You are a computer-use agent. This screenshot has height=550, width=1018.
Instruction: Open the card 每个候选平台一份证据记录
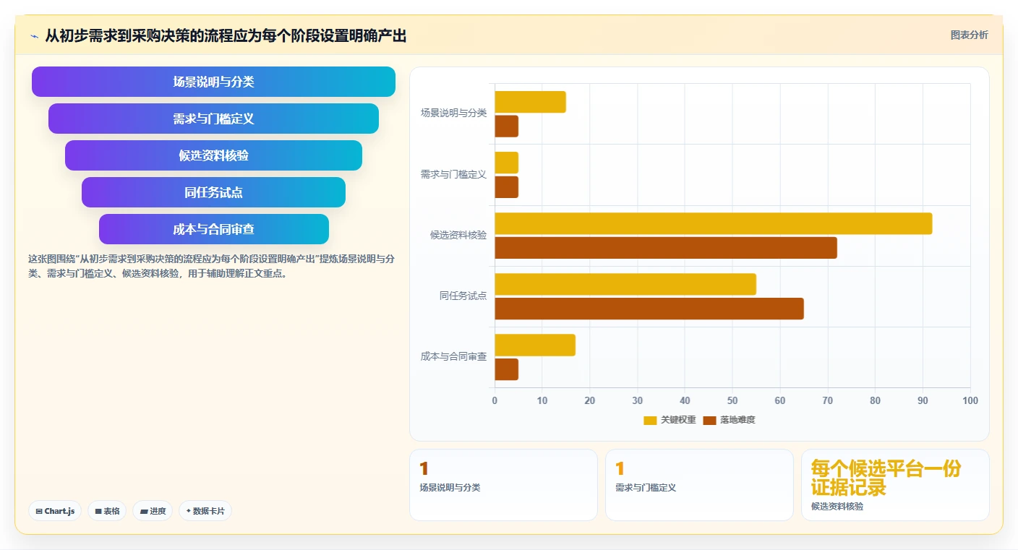(895, 485)
